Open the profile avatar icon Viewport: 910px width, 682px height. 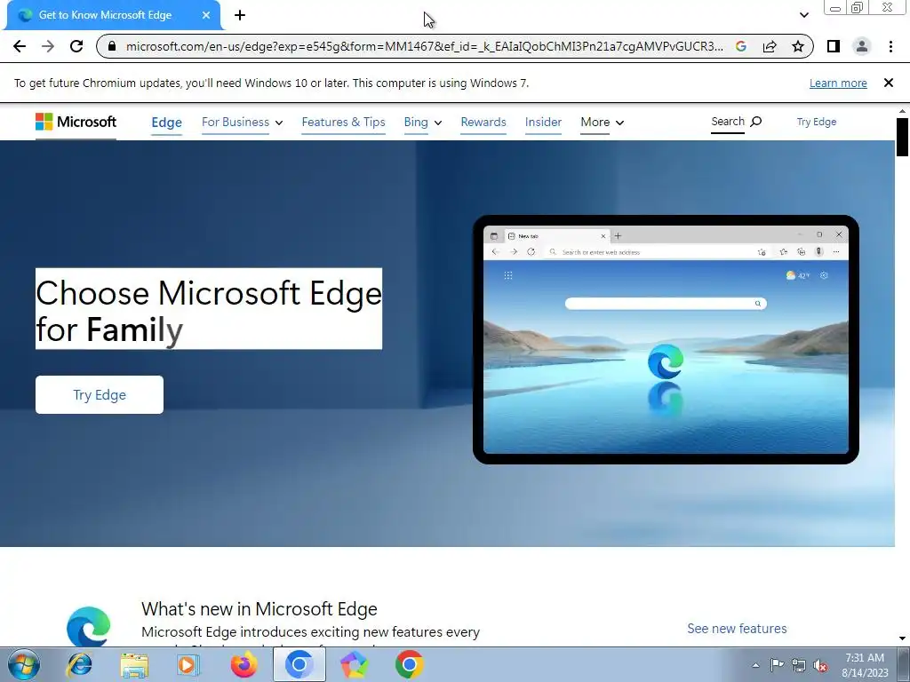pyautogui.click(x=862, y=46)
